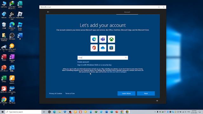Click the Next button
203x114 pixels.
[x=146, y=93]
